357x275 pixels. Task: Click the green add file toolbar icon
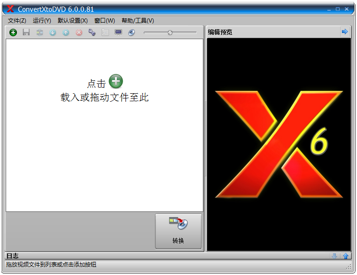point(13,32)
